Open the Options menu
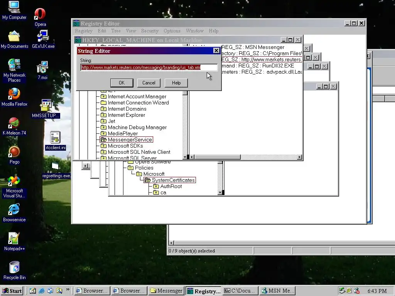Viewport: 395px width, 296px height. pos(172,31)
